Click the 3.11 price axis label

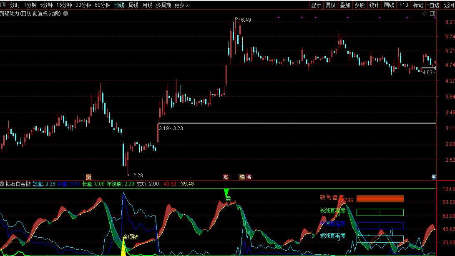450,128
